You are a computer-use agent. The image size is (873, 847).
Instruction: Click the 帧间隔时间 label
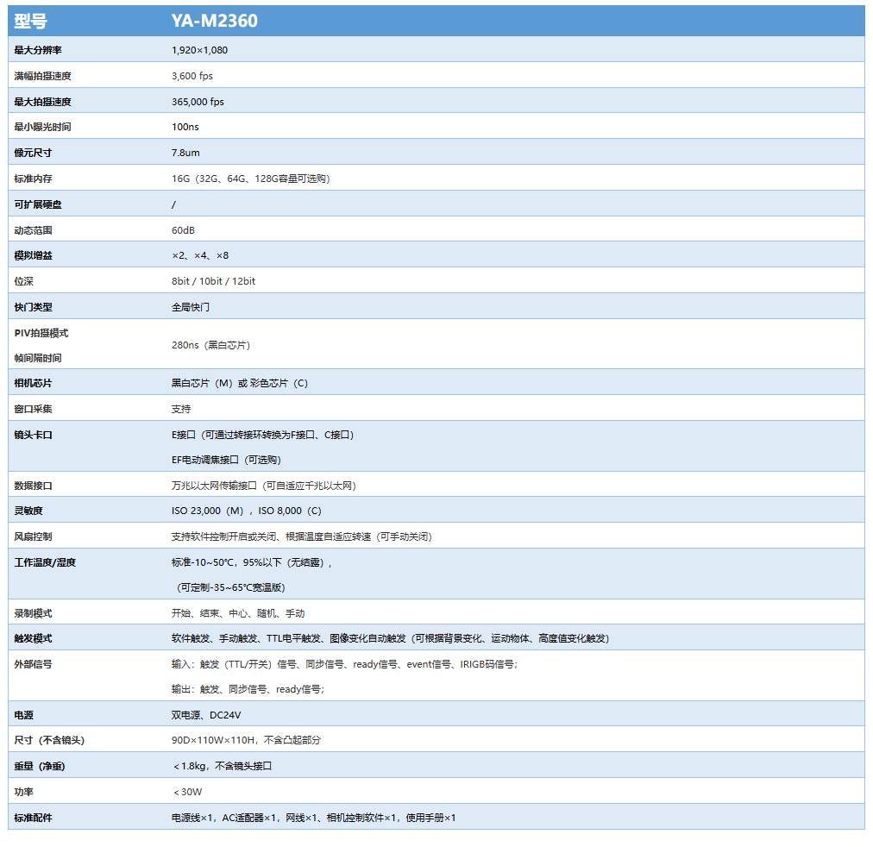(38, 358)
